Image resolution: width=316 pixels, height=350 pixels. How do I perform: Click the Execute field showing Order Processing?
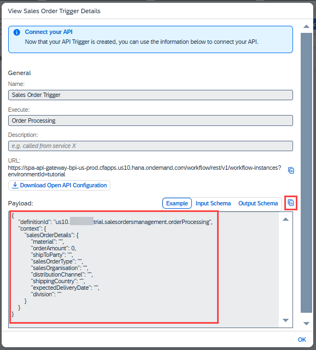tap(151, 121)
